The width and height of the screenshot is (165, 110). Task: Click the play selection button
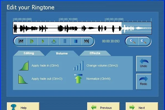coord(32,41)
